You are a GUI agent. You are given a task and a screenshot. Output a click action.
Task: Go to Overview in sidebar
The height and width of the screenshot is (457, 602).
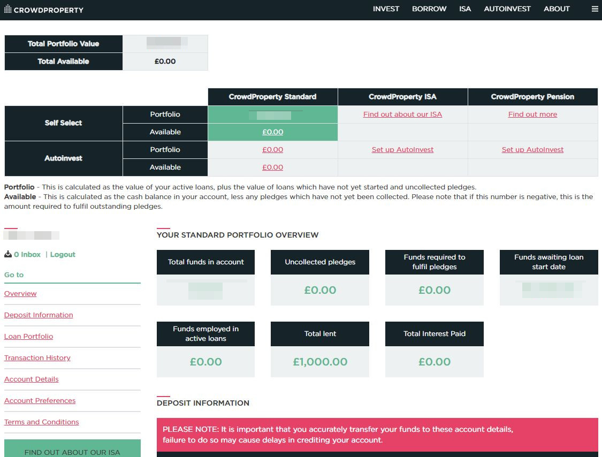click(20, 293)
